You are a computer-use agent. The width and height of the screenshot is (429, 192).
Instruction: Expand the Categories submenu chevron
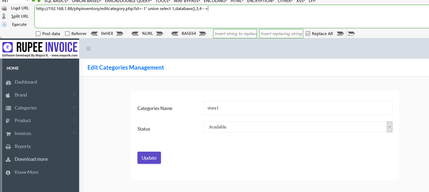74,107
